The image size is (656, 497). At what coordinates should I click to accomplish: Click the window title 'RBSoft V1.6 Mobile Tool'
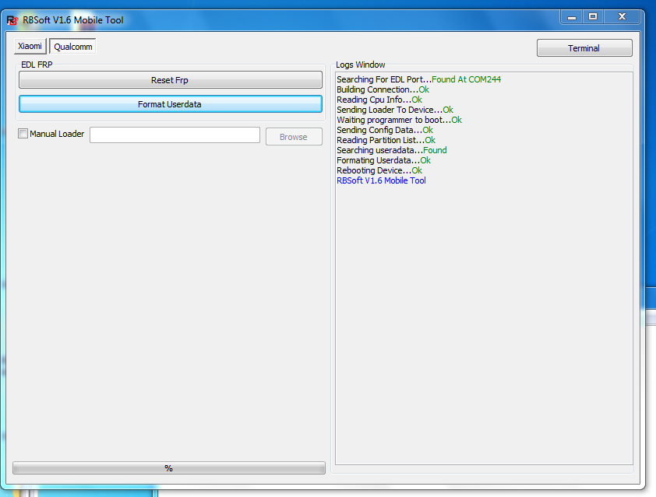[x=73, y=20]
